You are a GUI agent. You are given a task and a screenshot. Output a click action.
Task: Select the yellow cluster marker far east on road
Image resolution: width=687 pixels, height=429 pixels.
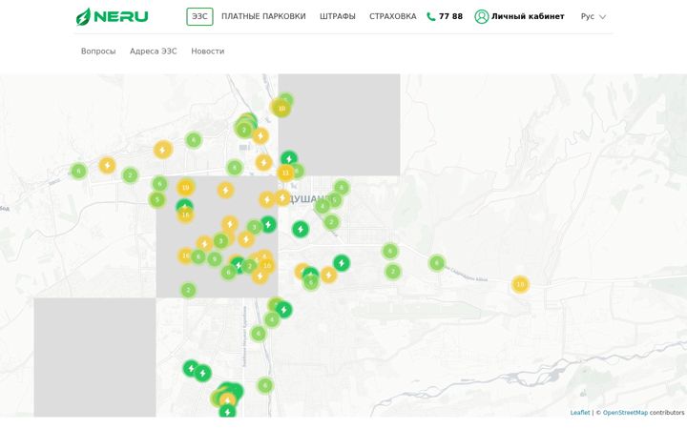pos(520,284)
